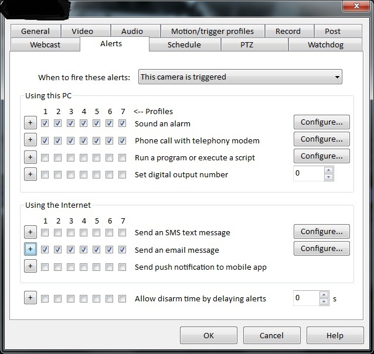Switch to the Motion/trigger profiles tab
Screen dimensions: 374x354
212,31
